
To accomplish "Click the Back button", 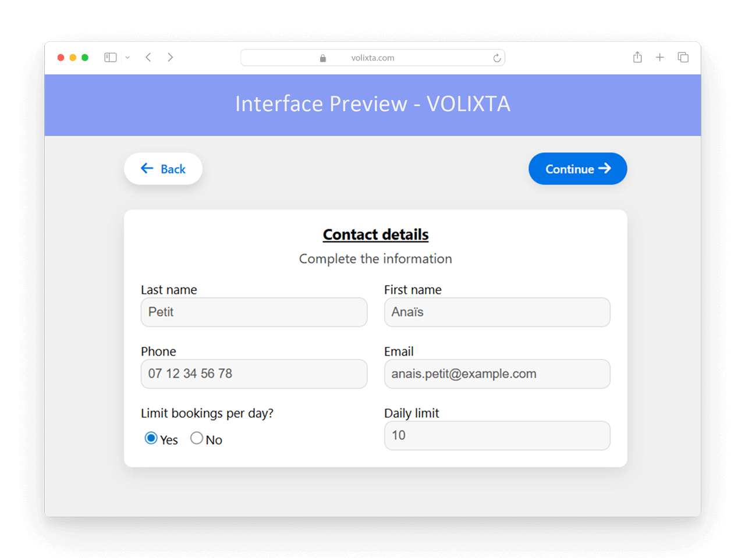I will [x=163, y=169].
